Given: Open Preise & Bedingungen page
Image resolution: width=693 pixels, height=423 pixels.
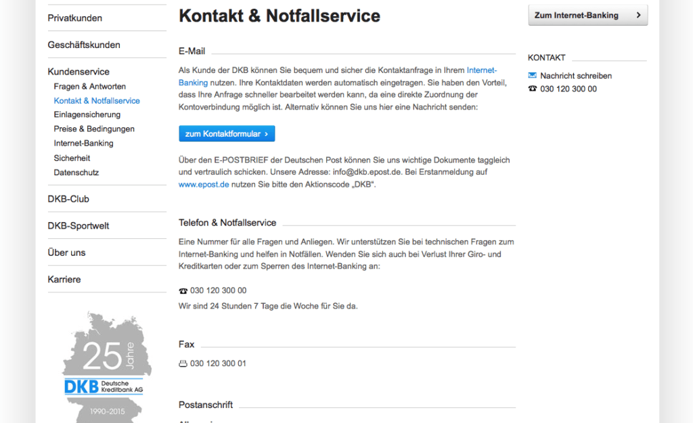Looking at the screenshot, I should 94,129.
